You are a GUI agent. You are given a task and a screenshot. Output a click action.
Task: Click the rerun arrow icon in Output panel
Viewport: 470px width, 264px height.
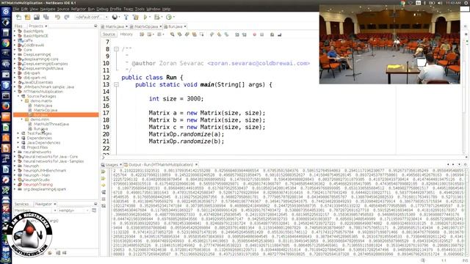point(104,172)
